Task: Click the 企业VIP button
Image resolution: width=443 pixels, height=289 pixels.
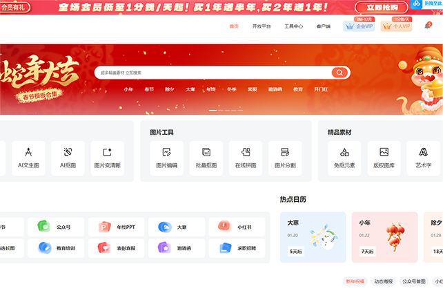Action: tap(359, 26)
